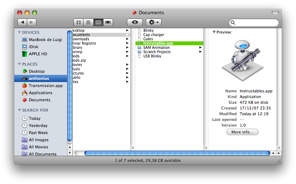The image size is (296, 184).
Task: Show Today's search results
Action: (x=41, y=118)
